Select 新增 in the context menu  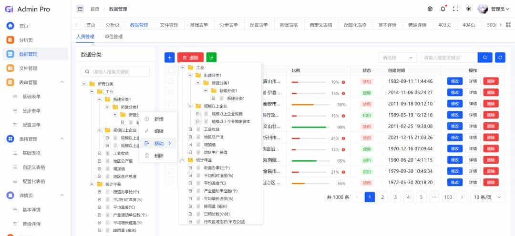pos(158,119)
